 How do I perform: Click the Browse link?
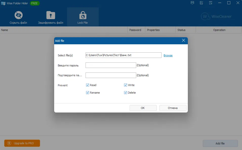(x=168, y=55)
